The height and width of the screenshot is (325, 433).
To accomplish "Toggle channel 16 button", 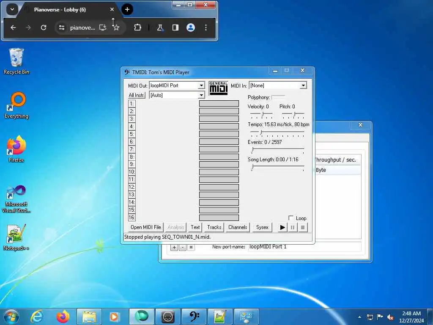I will pyautogui.click(x=132, y=218).
